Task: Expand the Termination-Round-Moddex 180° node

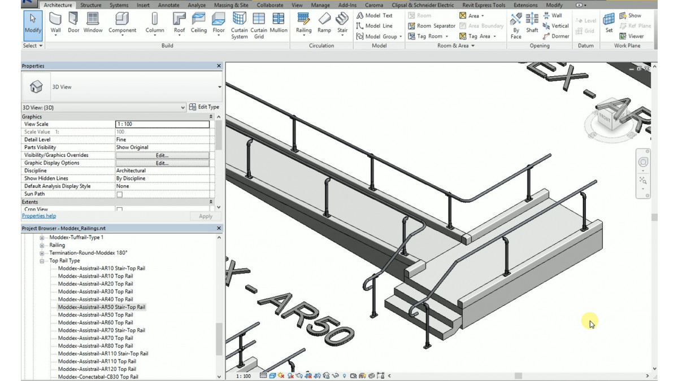Action: tap(42, 253)
